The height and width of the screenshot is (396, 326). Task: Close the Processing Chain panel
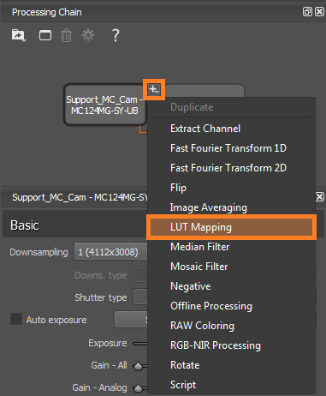[x=319, y=12]
